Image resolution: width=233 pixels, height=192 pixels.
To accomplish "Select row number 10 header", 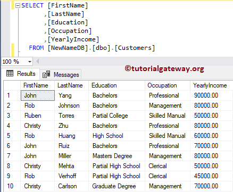I will (x=12, y=186).
